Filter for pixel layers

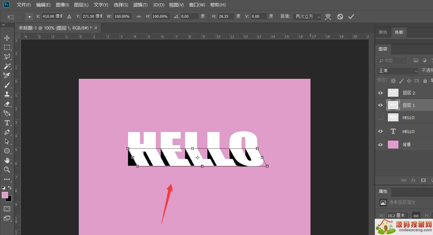(416, 61)
